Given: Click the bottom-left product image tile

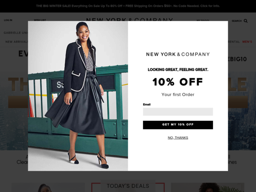Looking at the screenshot, I should pyautogui.click(x=48, y=187).
